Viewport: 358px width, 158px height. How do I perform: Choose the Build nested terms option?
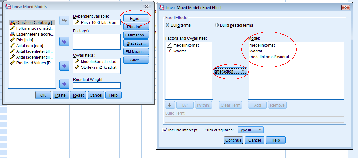click(x=217, y=25)
